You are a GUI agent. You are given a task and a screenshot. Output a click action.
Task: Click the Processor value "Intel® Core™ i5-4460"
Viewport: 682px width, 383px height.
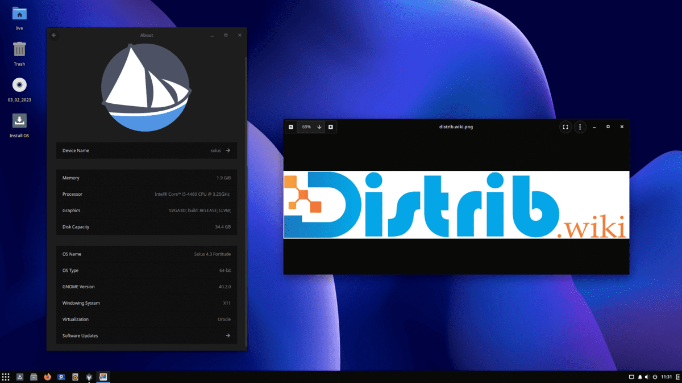[193, 194]
